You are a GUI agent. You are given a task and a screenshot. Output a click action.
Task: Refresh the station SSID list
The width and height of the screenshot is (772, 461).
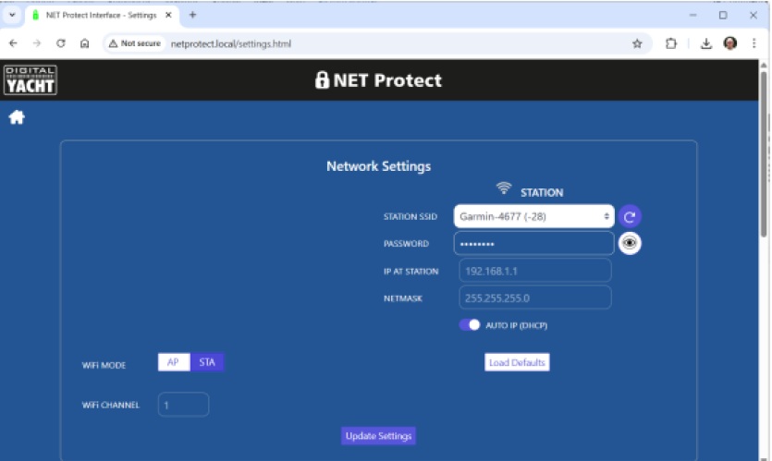[x=630, y=216]
